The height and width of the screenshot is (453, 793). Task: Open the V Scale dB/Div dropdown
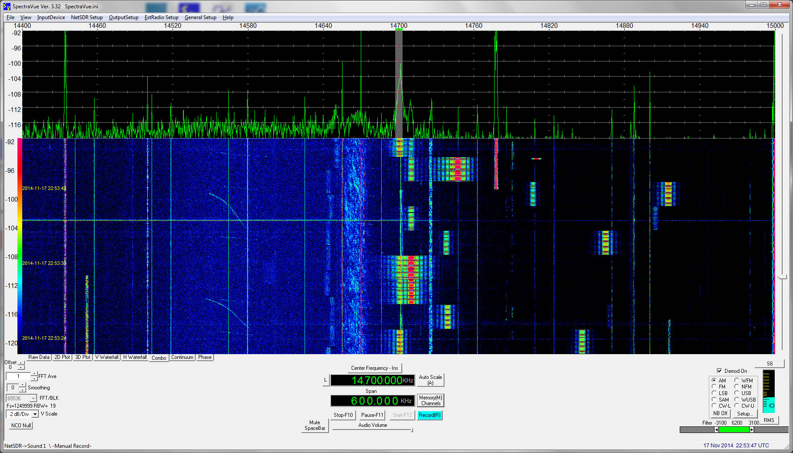35,414
